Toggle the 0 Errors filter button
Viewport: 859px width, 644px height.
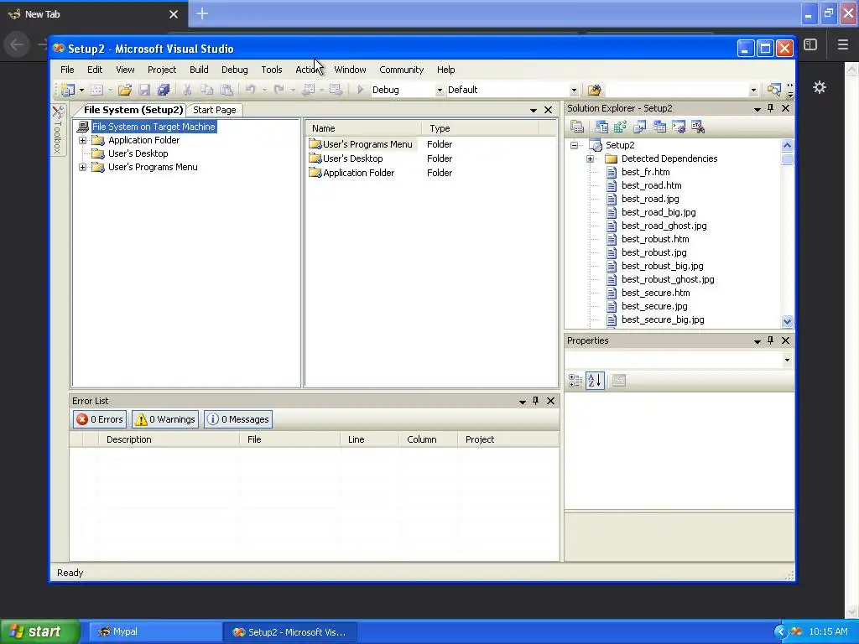pyautogui.click(x=100, y=419)
